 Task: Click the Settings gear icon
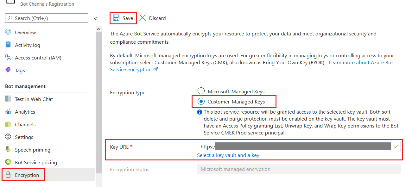click(x=8, y=137)
